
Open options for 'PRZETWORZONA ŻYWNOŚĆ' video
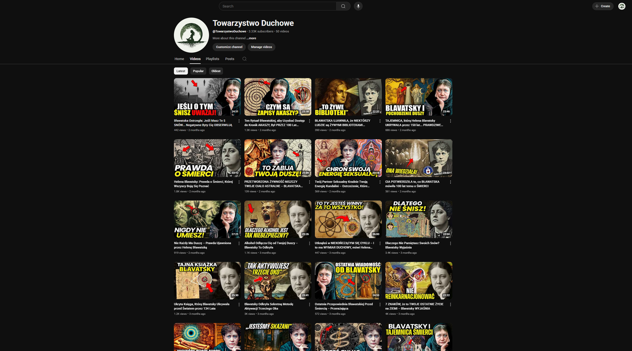309,182
